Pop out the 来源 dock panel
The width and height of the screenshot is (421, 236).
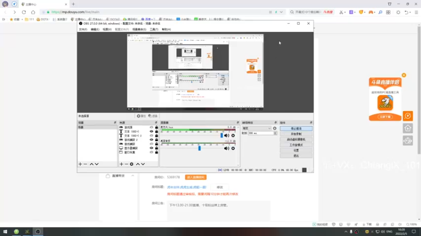pyautogui.click(x=156, y=123)
